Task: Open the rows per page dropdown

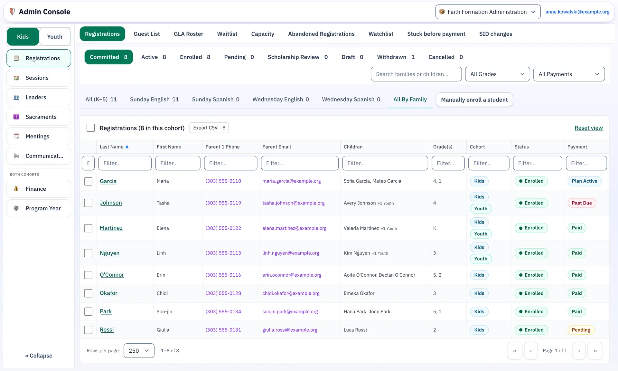Action: [139, 351]
